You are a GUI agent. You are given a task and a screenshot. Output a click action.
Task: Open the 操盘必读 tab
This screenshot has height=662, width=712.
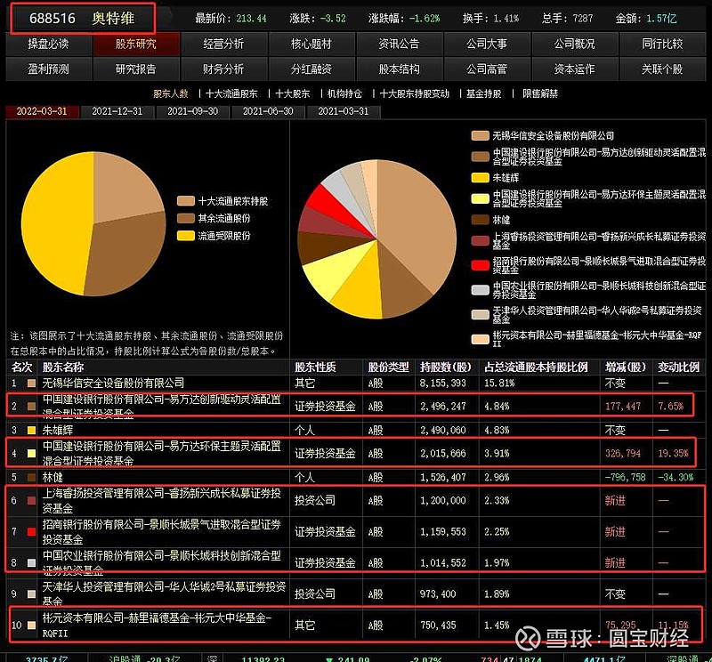pyautogui.click(x=48, y=44)
